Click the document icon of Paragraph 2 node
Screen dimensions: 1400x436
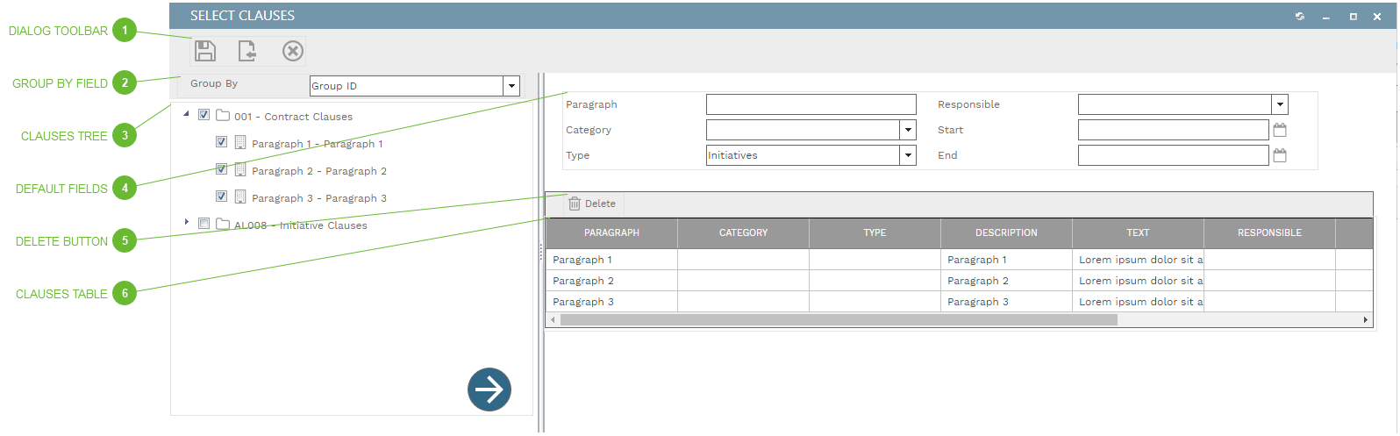(x=240, y=169)
